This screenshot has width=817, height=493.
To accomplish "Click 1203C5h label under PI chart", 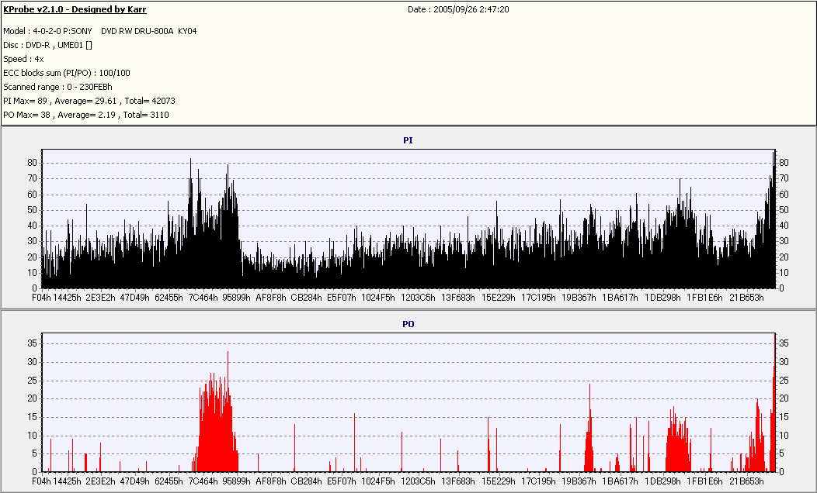I will tap(418, 298).
